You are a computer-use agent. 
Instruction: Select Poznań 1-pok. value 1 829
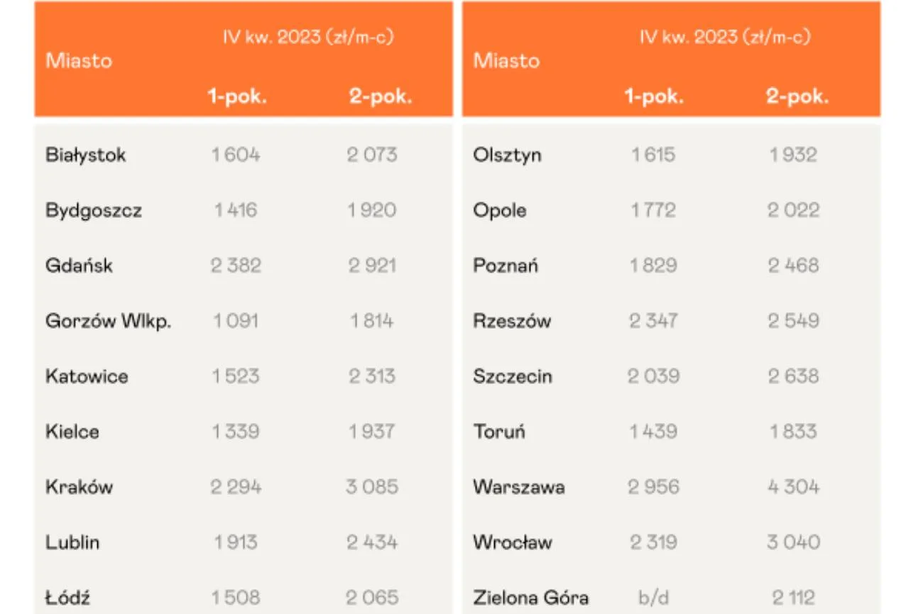(654, 265)
